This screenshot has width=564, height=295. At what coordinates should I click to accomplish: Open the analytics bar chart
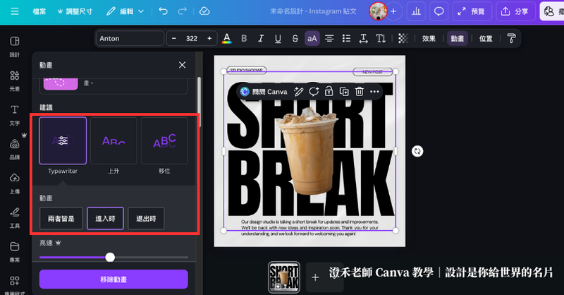[x=416, y=11]
